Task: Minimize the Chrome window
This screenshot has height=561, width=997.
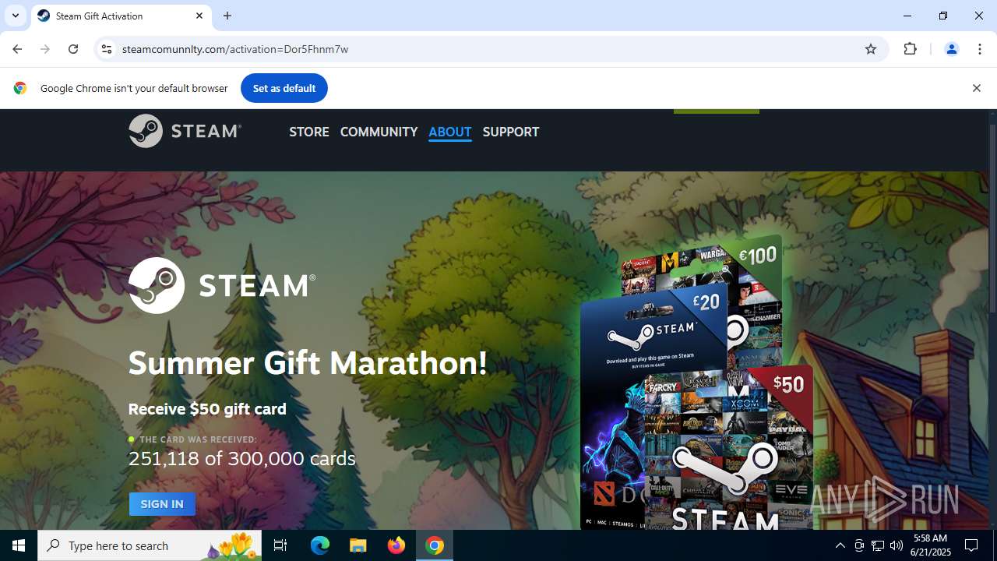Action: [x=907, y=16]
